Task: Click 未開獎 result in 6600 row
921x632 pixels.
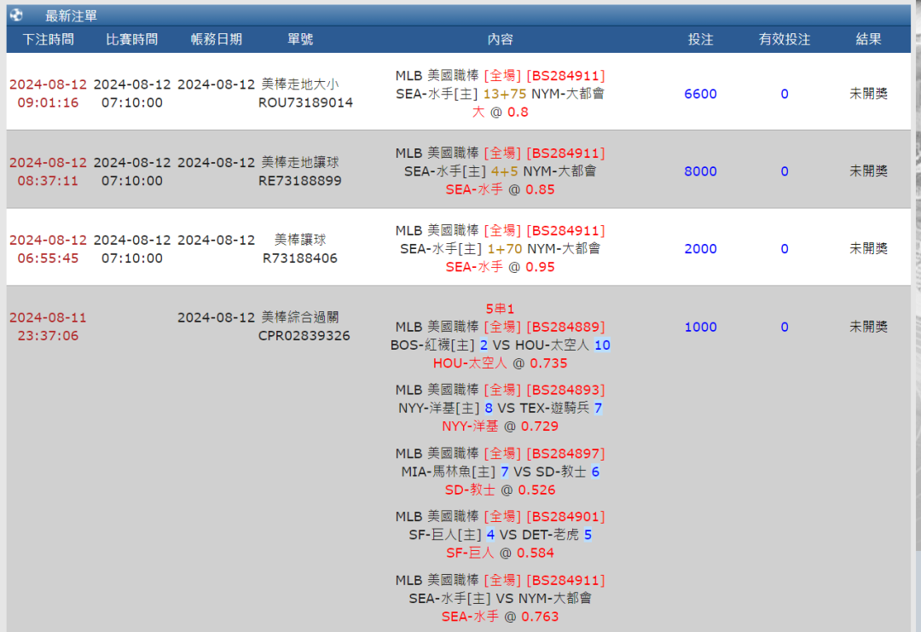Action: pyautogui.click(x=868, y=94)
